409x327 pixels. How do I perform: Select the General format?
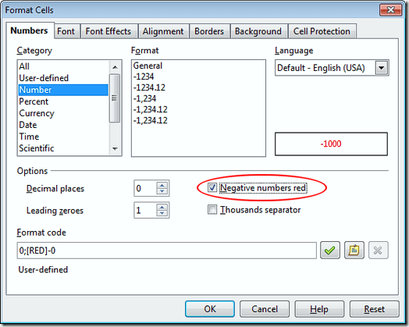click(198, 66)
